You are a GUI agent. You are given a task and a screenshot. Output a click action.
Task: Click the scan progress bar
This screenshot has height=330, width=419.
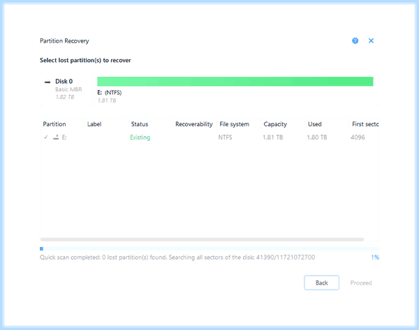tap(209, 249)
